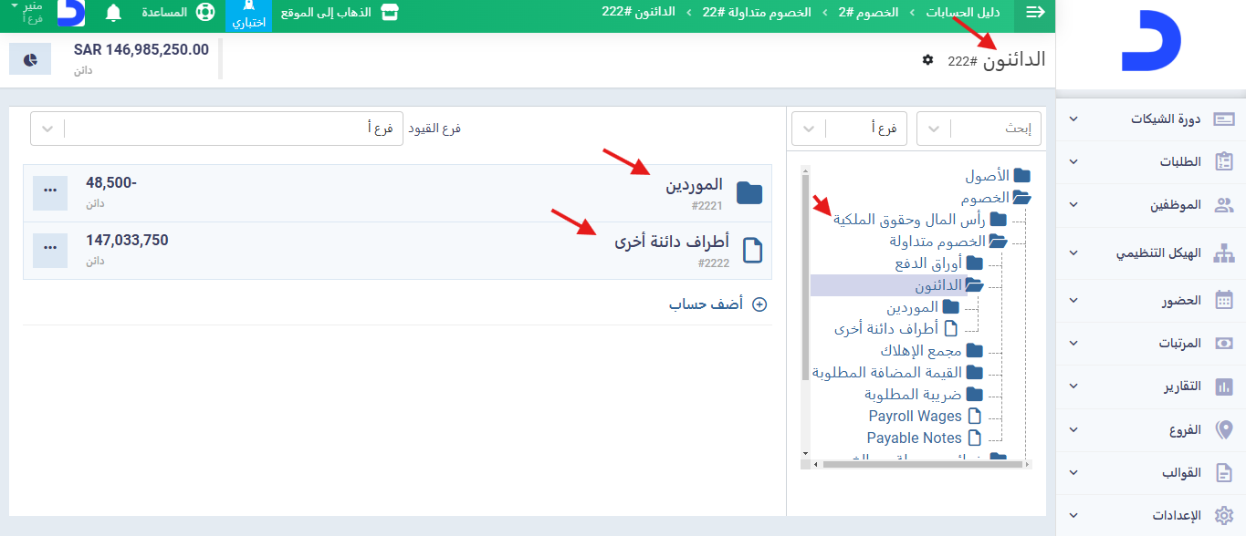The height and width of the screenshot is (536, 1246).
Task: Click the plus icon of أضف حساب
Action: click(759, 304)
